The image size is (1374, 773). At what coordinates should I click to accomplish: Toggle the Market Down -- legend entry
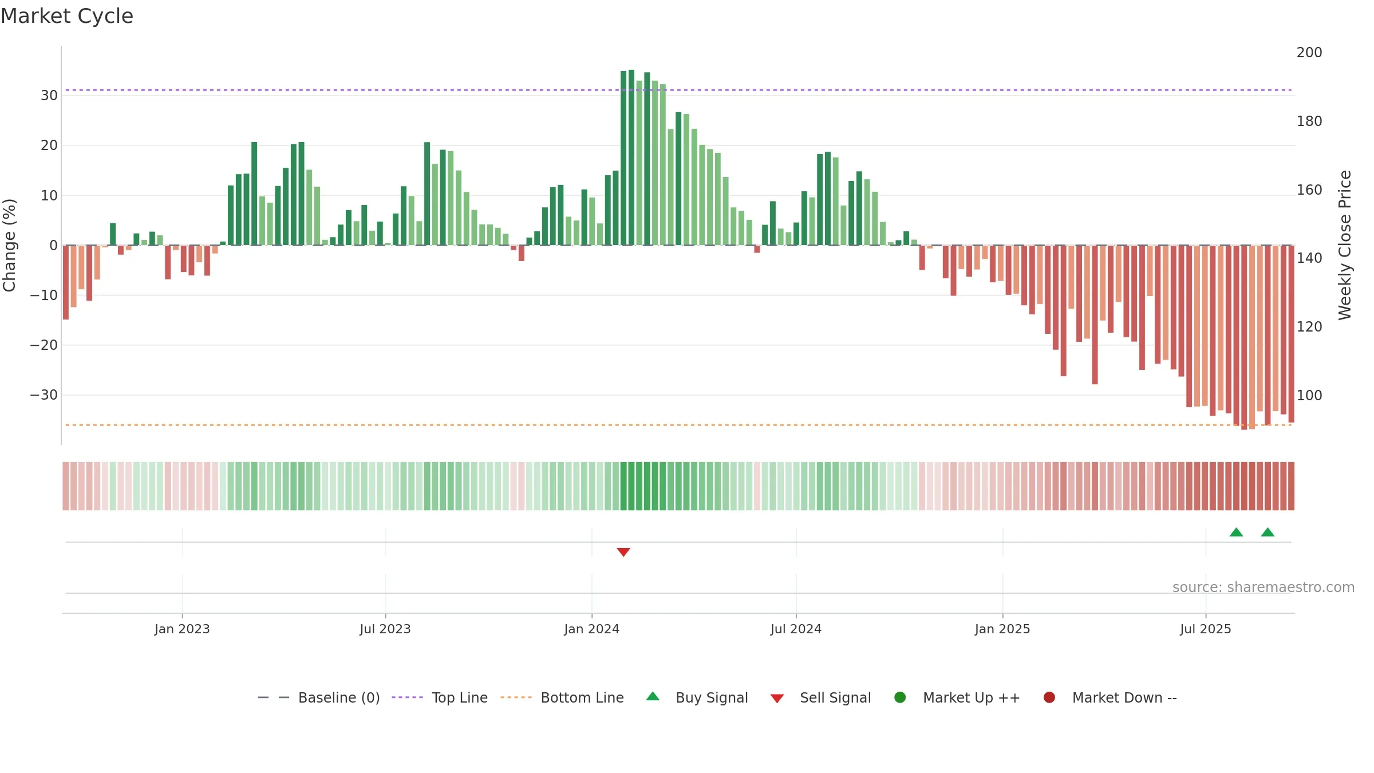point(1110,697)
